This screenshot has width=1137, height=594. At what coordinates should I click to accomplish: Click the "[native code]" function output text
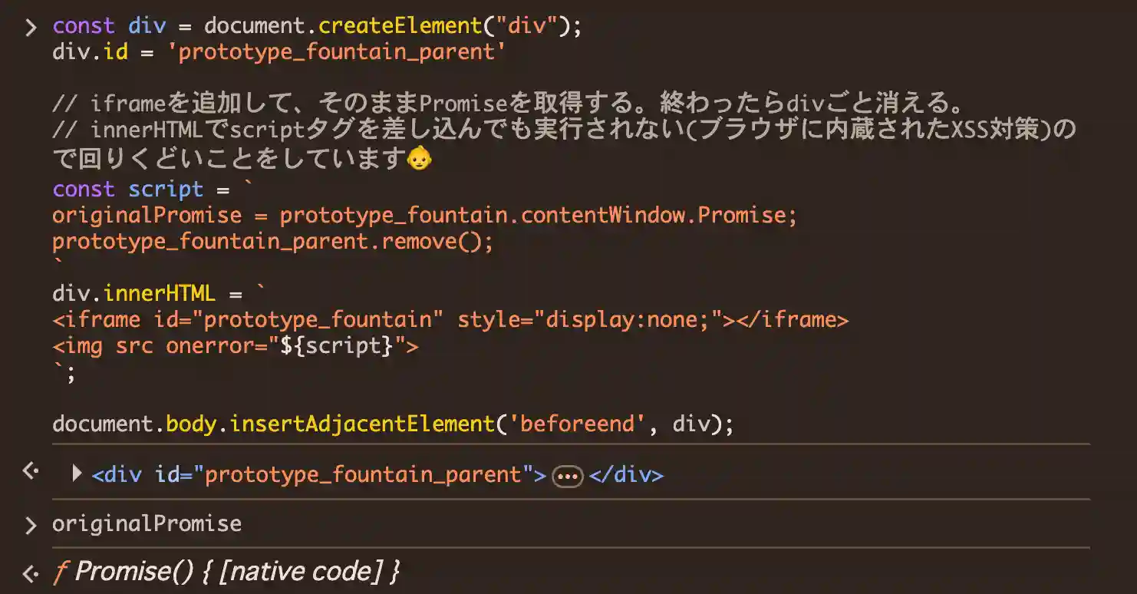click(x=301, y=572)
